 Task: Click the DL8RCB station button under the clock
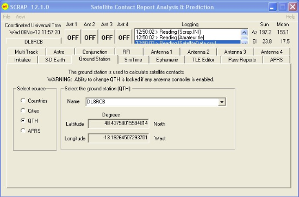click(34, 41)
